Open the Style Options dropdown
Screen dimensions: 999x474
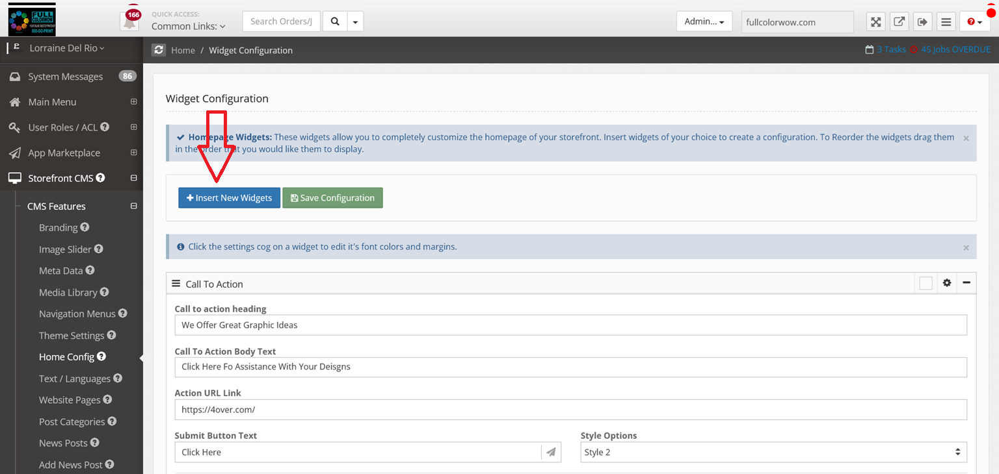point(773,452)
